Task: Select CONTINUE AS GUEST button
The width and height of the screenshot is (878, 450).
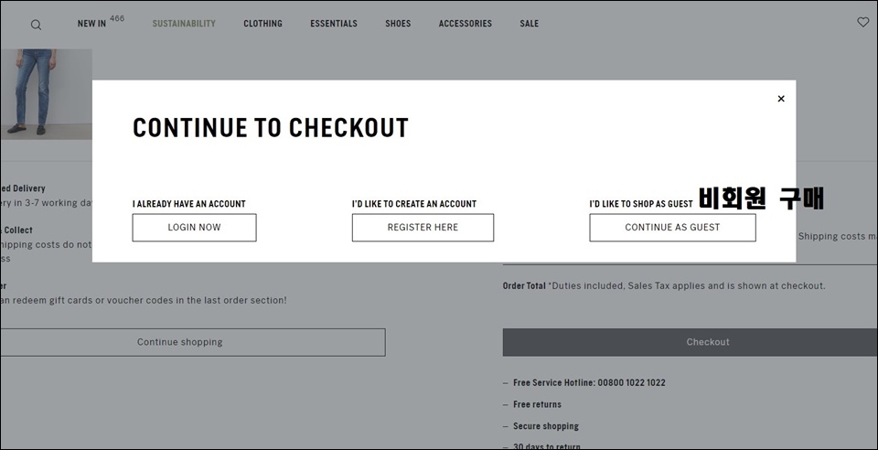Action: [672, 227]
